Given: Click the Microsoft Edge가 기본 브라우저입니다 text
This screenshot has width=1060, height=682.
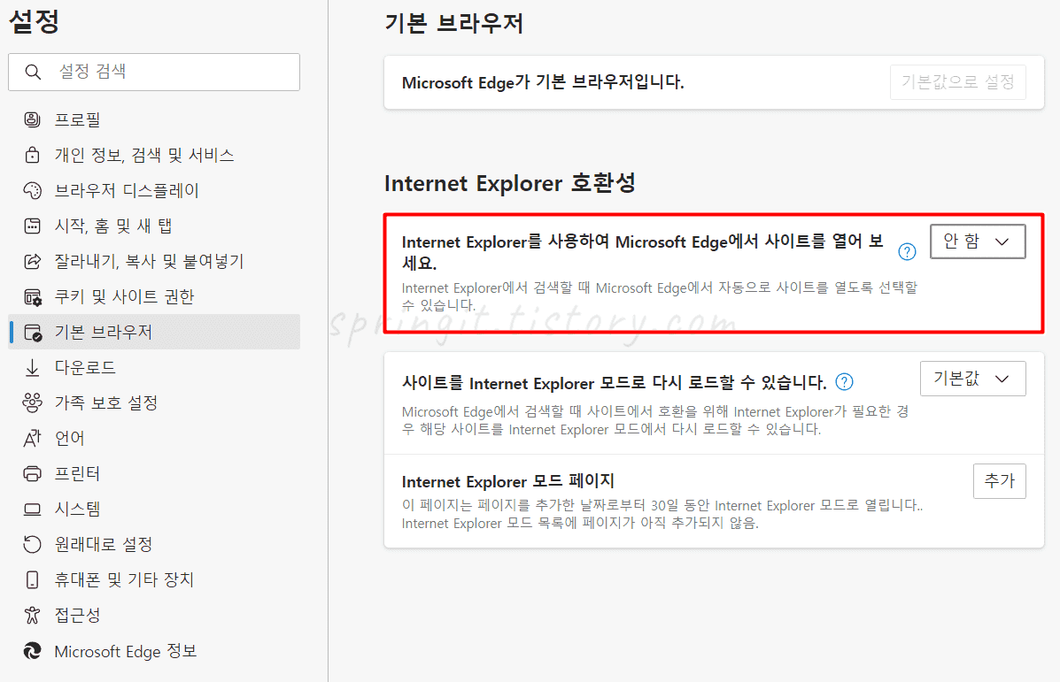Looking at the screenshot, I should pos(543,82).
